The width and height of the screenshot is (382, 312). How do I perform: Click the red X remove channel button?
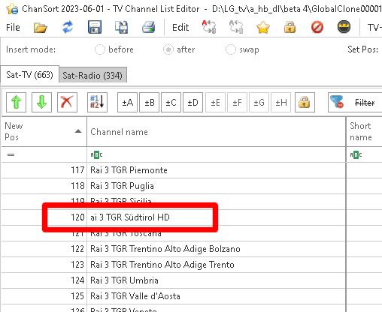67,103
